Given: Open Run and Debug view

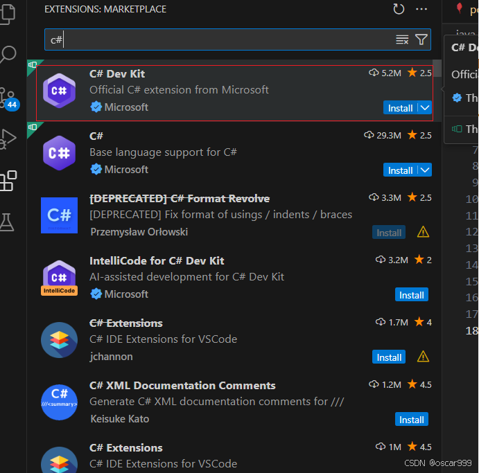Looking at the screenshot, I should (8, 139).
